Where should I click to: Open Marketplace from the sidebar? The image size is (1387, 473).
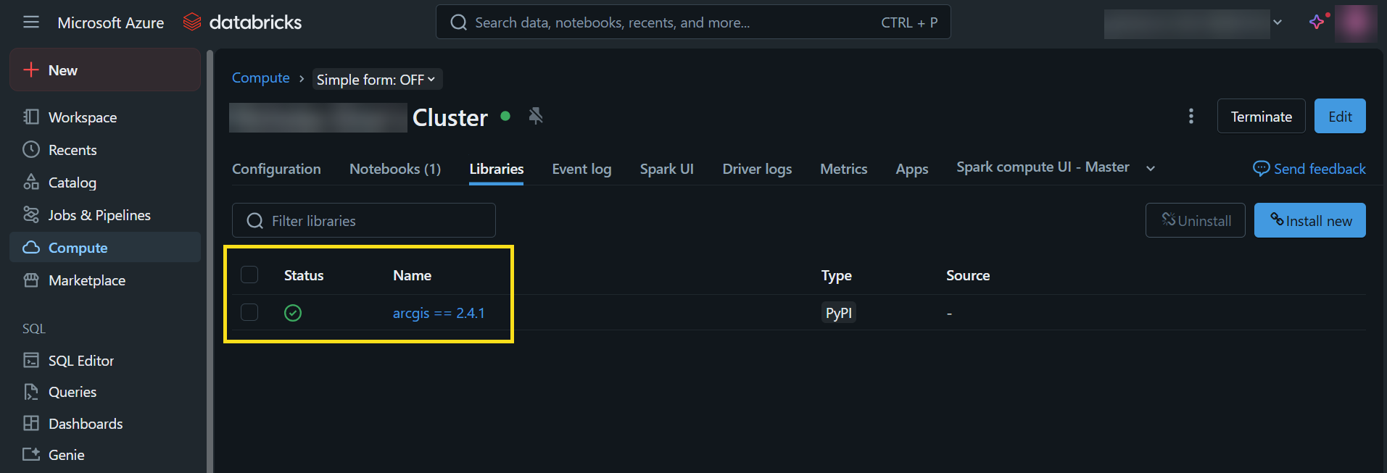86,280
